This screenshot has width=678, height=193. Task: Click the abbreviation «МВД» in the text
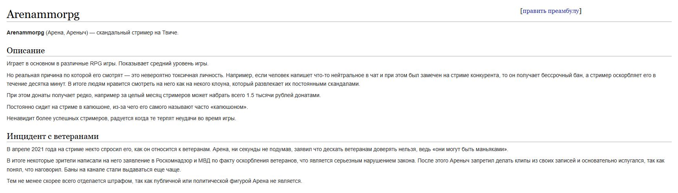click(204, 161)
